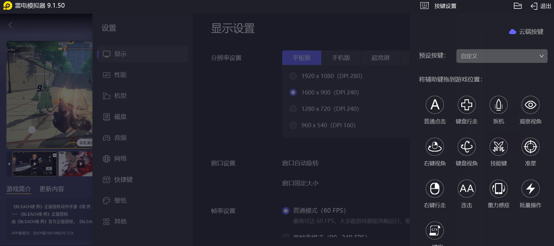This screenshot has width=554, height=246.
Task: Select 1920 x 1080 (DPI 280) resolution
Action: coord(326,76)
